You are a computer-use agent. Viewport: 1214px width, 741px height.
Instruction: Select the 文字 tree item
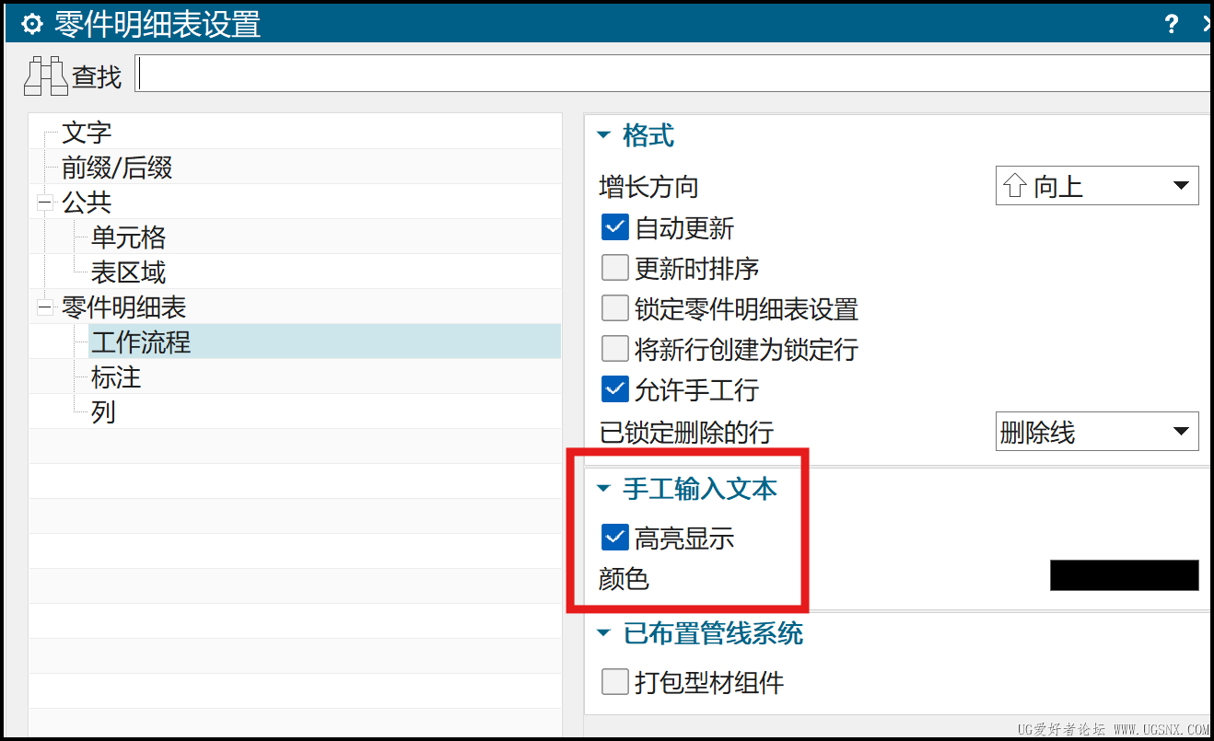[87, 133]
